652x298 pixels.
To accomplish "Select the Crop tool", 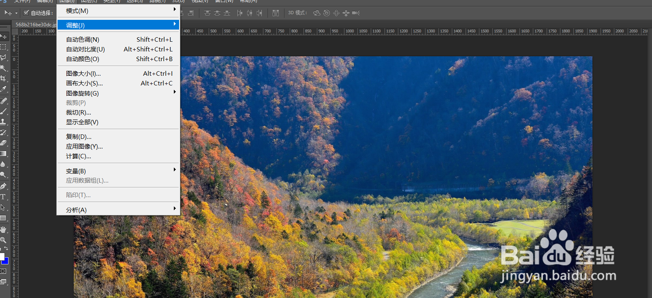I will click(x=3, y=79).
